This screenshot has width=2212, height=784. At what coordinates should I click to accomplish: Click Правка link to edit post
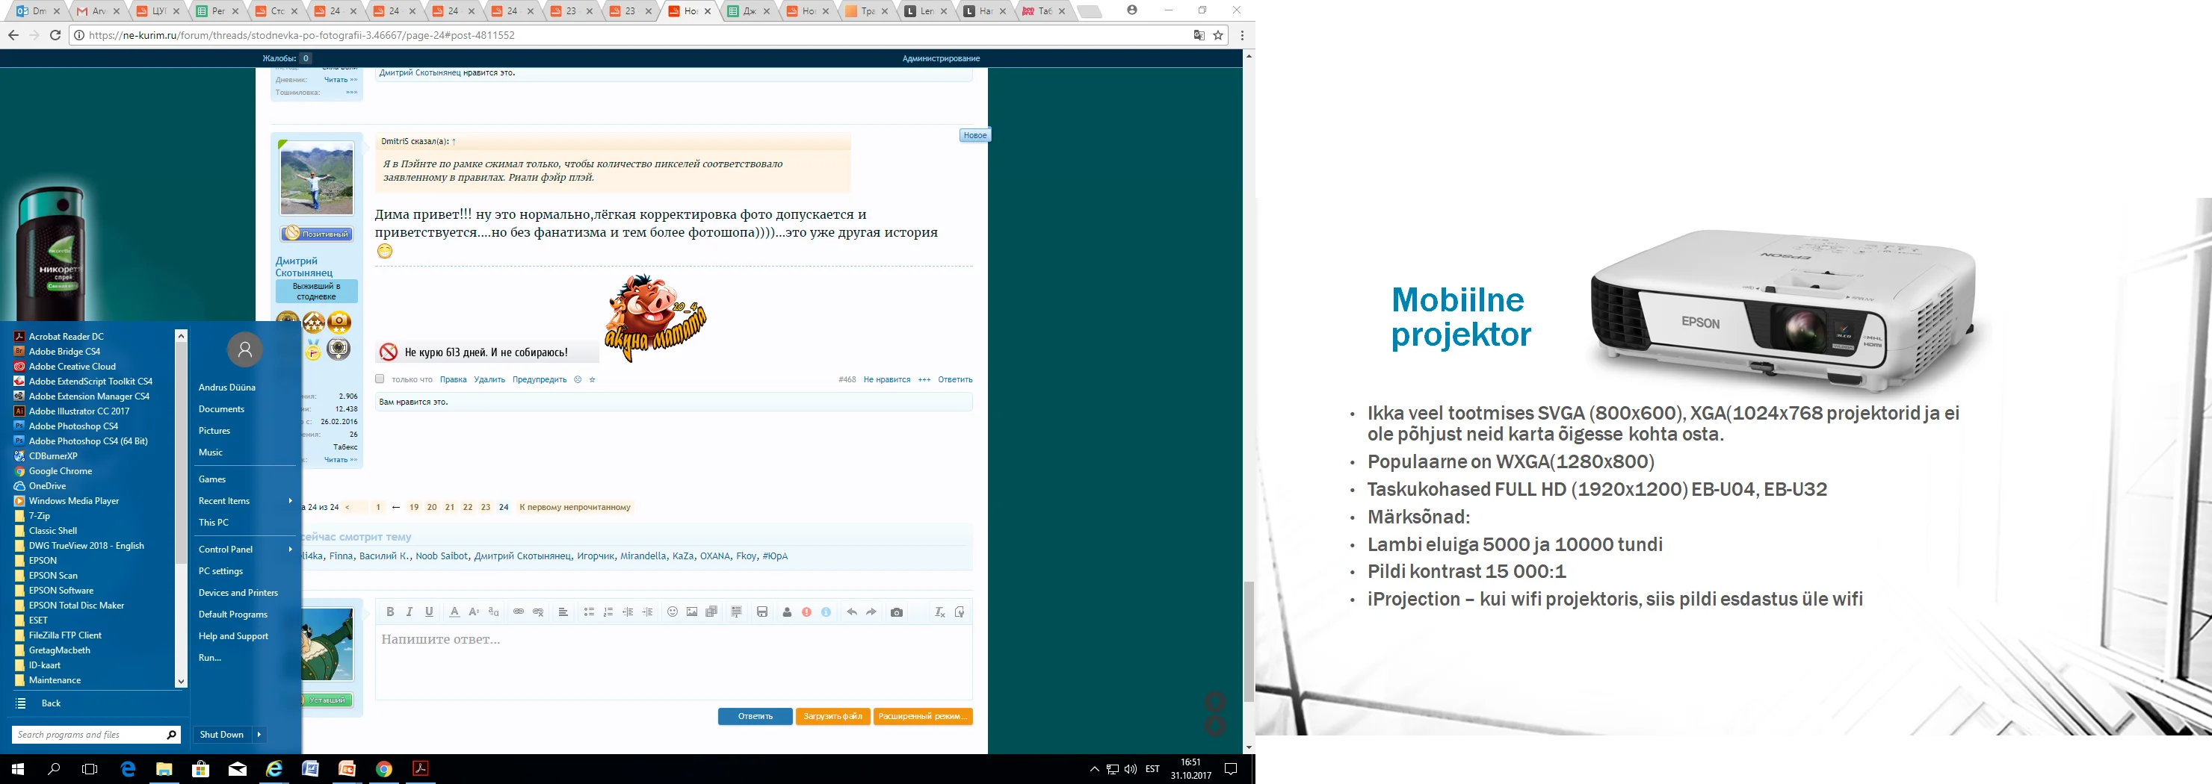(454, 379)
